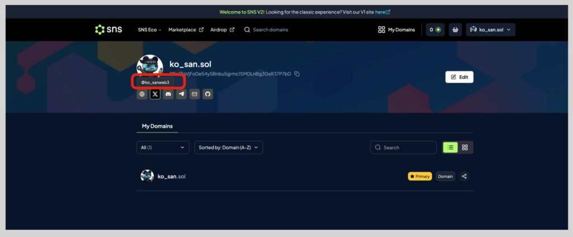Open the website globe icon
Viewport: 573px width, 237px height.
pyautogui.click(x=142, y=94)
